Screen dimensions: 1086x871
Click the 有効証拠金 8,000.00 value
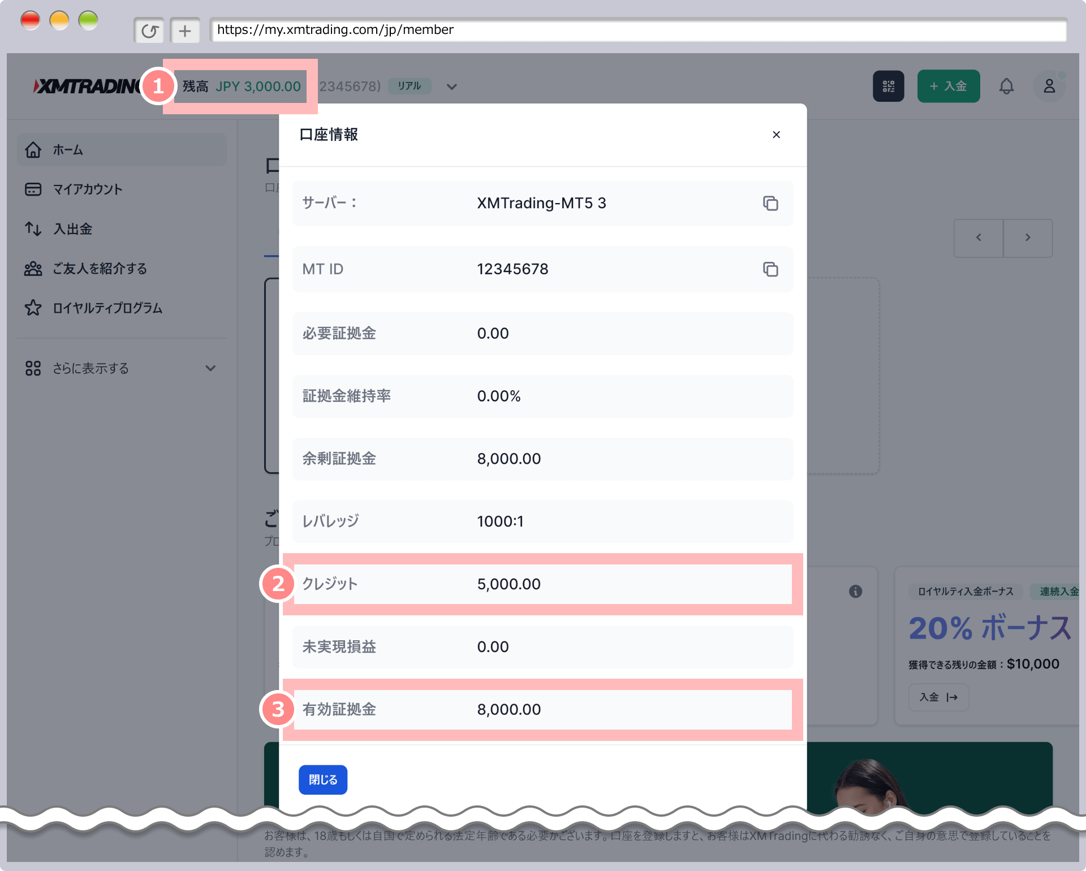coord(508,710)
